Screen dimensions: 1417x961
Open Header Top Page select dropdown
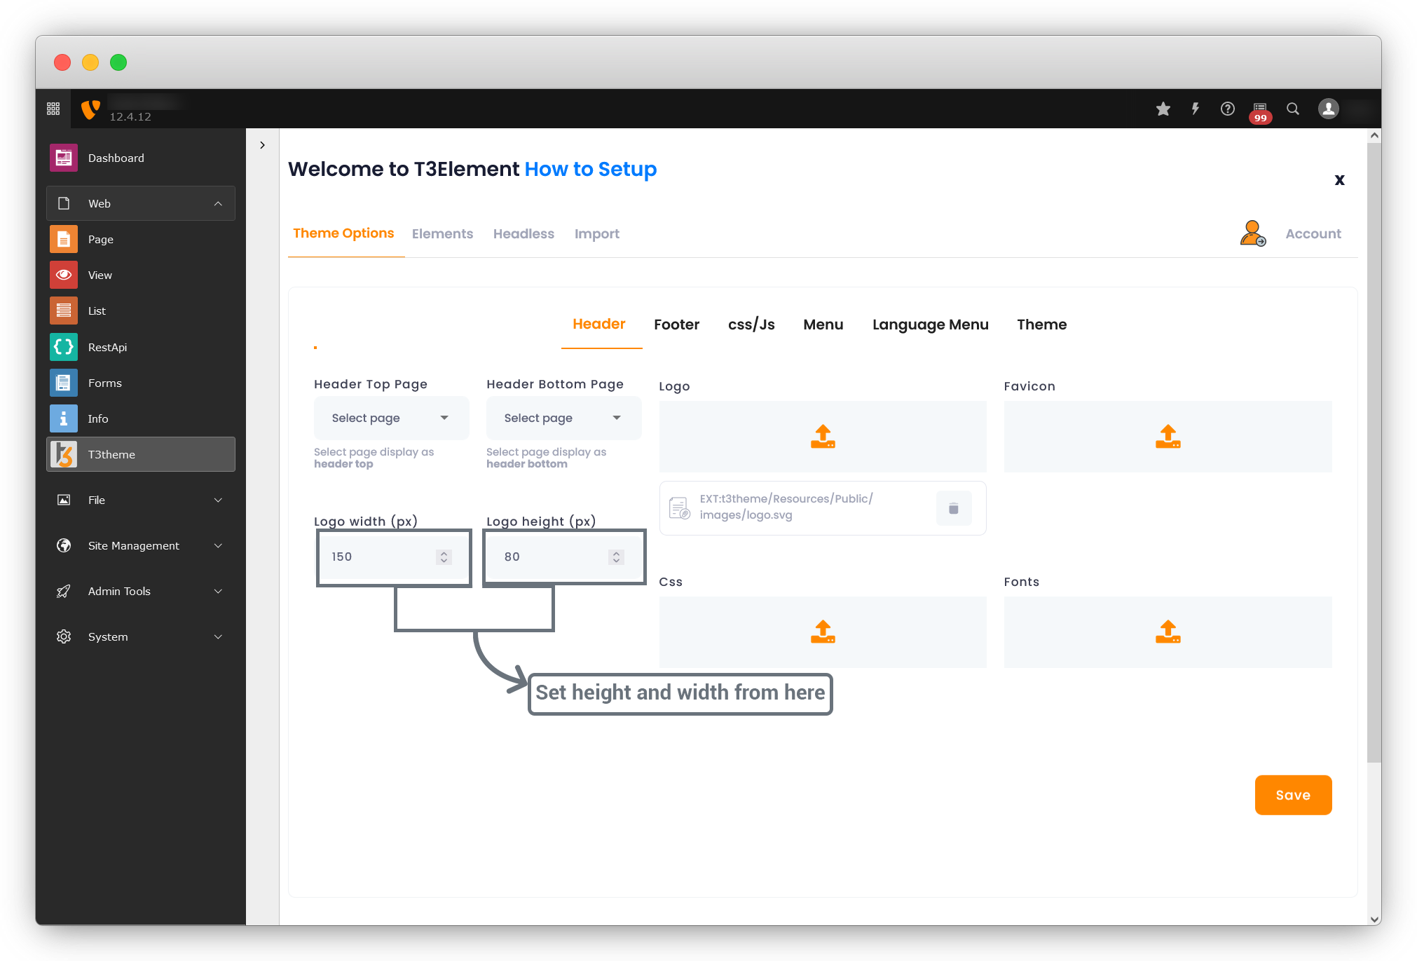click(391, 418)
